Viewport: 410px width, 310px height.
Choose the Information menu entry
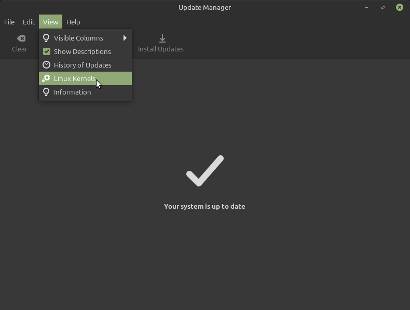click(72, 92)
